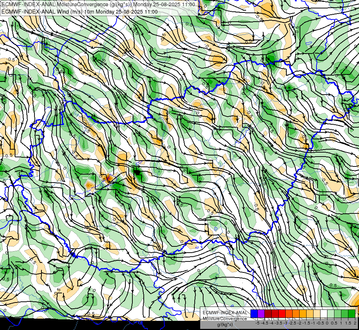This screenshot has width=359, height=330.
Task: Click the 1 tick label on the legend scale
Action: click(x=341, y=323)
